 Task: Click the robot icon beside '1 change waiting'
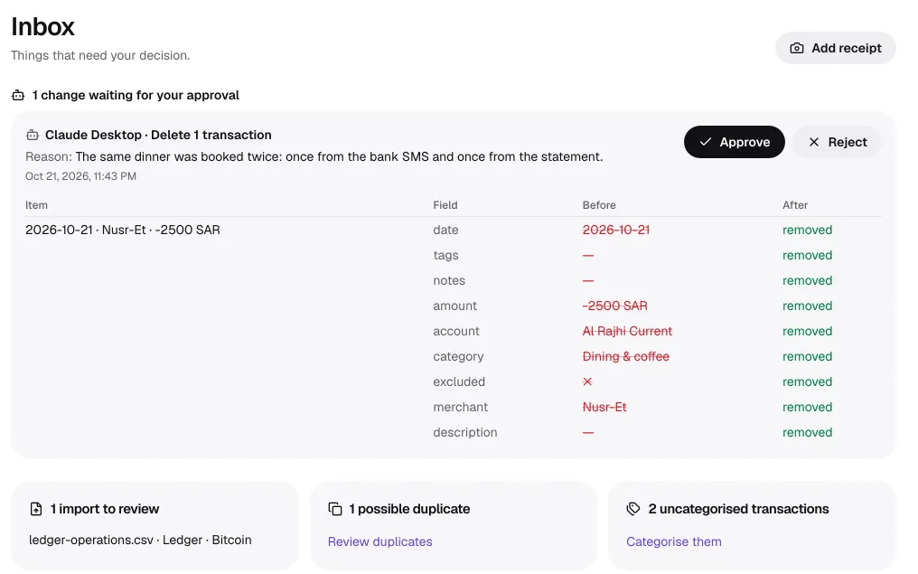tap(18, 95)
